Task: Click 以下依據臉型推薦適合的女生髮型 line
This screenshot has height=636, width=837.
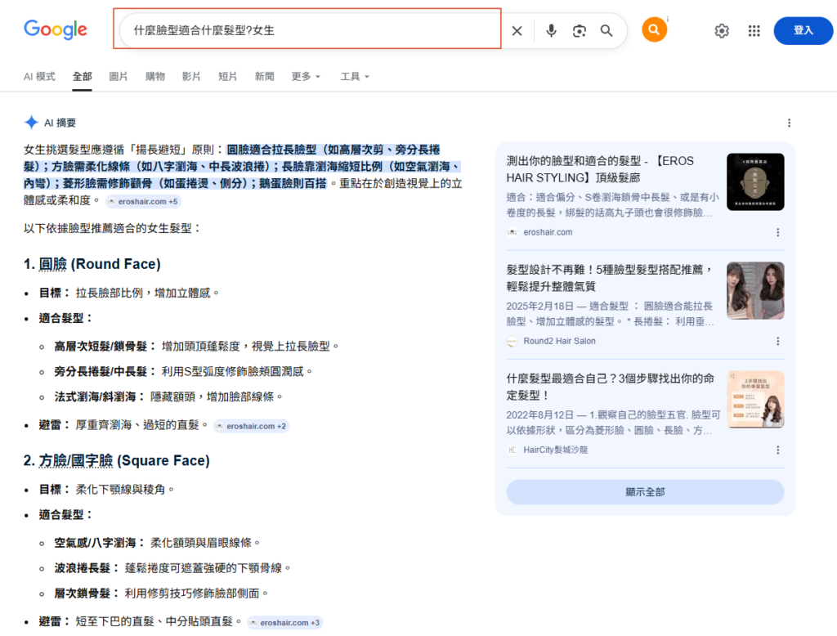Action: click(x=112, y=228)
